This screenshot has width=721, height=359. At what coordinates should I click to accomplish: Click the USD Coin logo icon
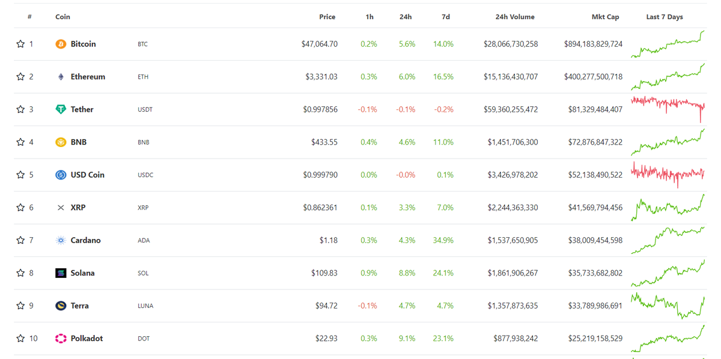[x=61, y=175]
